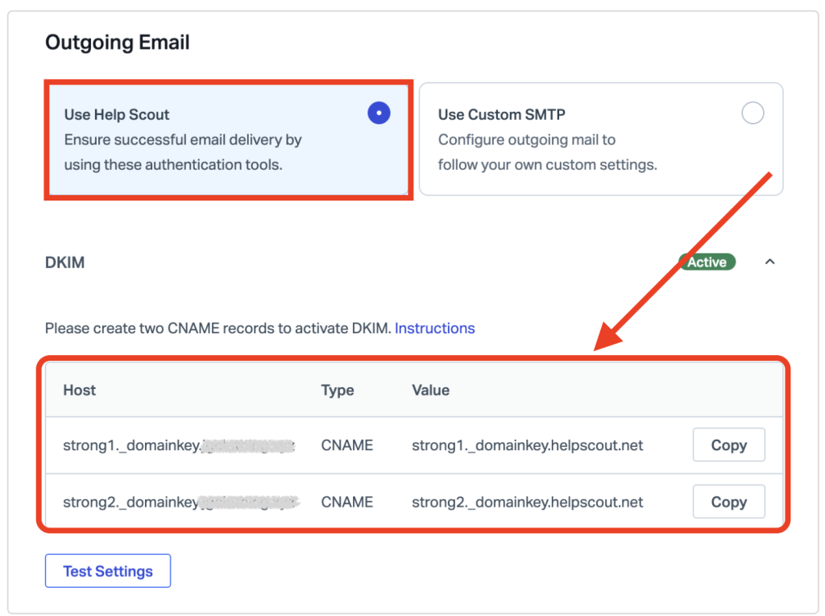The width and height of the screenshot is (825, 616).
Task: Select the strong1._domainkey.helpscout.net value text
Action: click(x=527, y=445)
